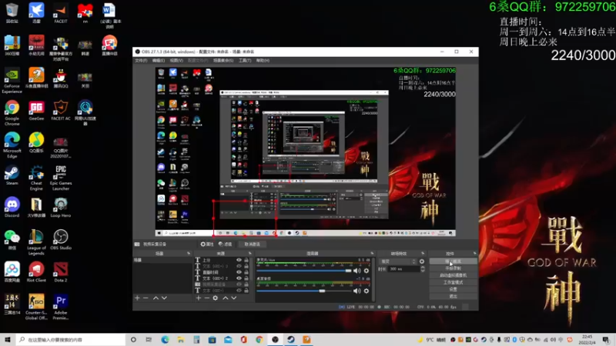Open the Windows Start menu
The width and height of the screenshot is (616, 346).
(x=8, y=340)
